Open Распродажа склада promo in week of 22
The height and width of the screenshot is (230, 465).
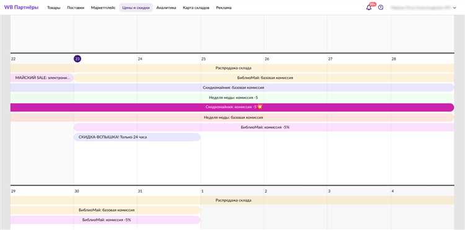pos(232,68)
